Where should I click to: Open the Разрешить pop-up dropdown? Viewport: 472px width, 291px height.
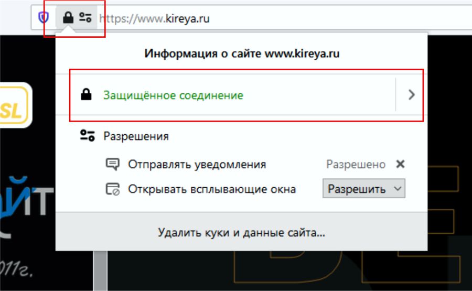pyautogui.click(x=364, y=189)
